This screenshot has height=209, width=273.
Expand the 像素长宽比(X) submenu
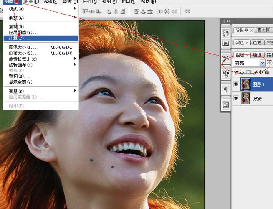pos(41,59)
